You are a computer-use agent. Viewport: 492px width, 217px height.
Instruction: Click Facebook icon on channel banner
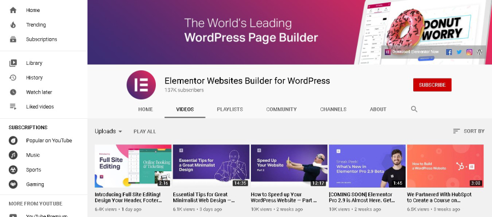pos(449,52)
